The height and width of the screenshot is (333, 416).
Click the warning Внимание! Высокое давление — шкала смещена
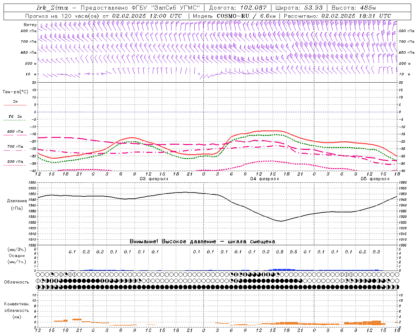tap(202, 242)
